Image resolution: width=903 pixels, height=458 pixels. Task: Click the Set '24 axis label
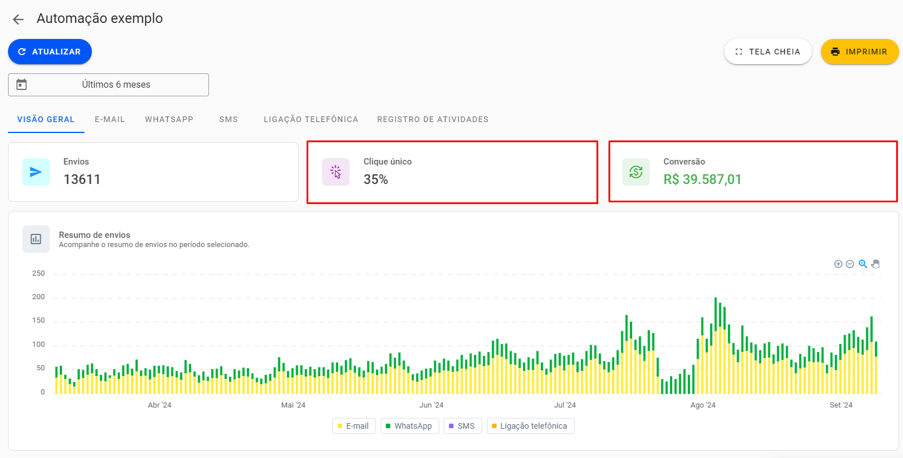[841, 405]
